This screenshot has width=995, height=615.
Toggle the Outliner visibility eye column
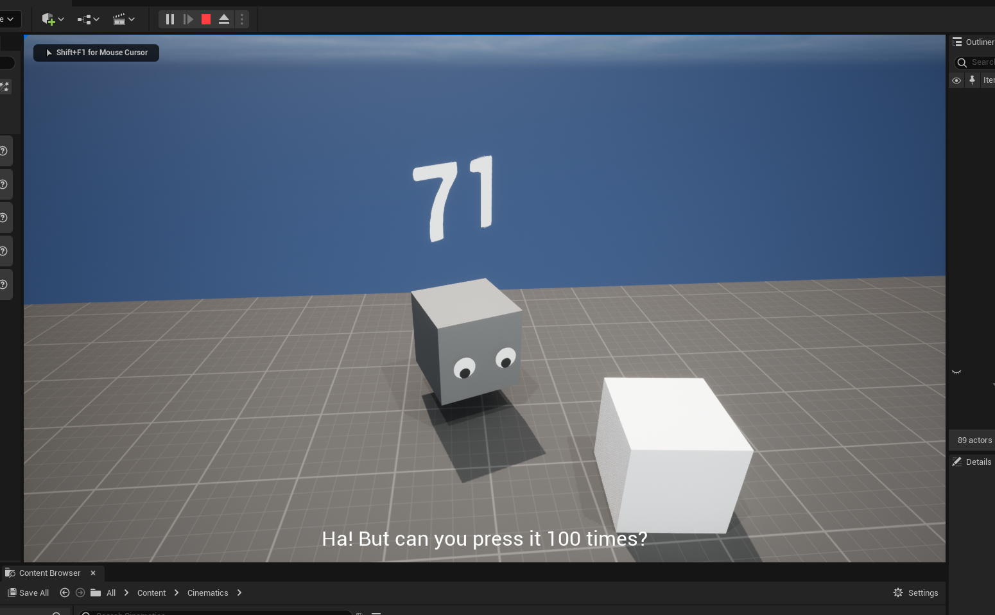click(956, 80)
